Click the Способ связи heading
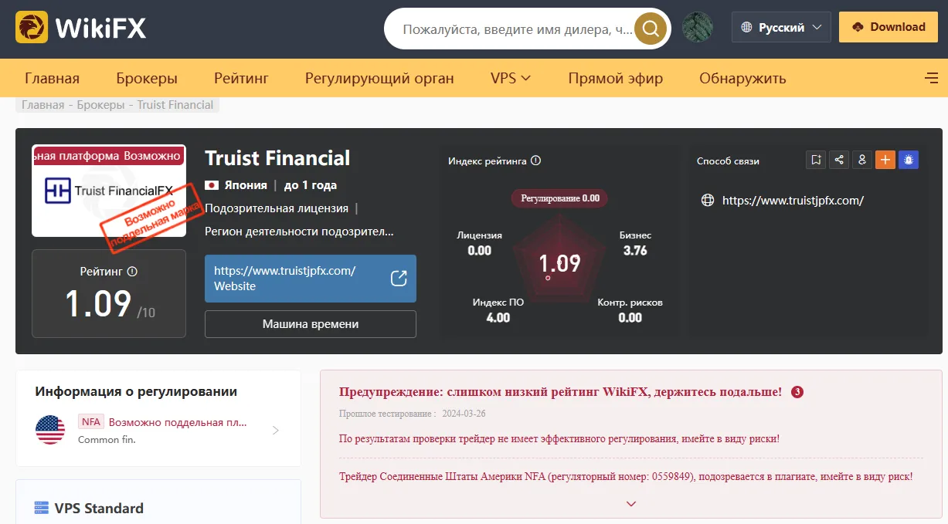 pyautogui.click(x=728, y=161)
